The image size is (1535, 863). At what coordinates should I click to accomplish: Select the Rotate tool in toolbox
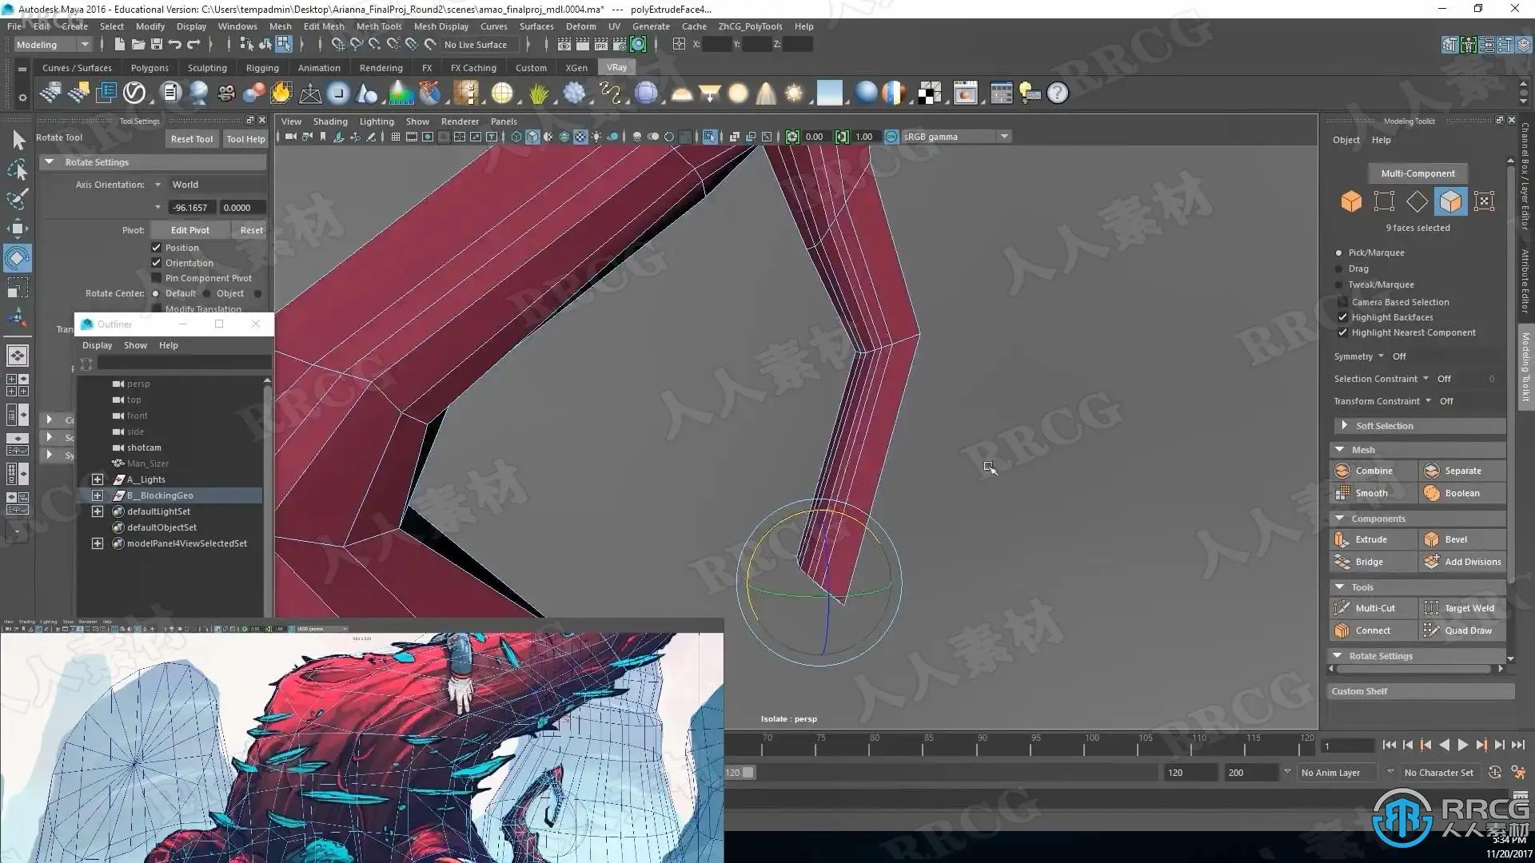click(x=17, y=258)
